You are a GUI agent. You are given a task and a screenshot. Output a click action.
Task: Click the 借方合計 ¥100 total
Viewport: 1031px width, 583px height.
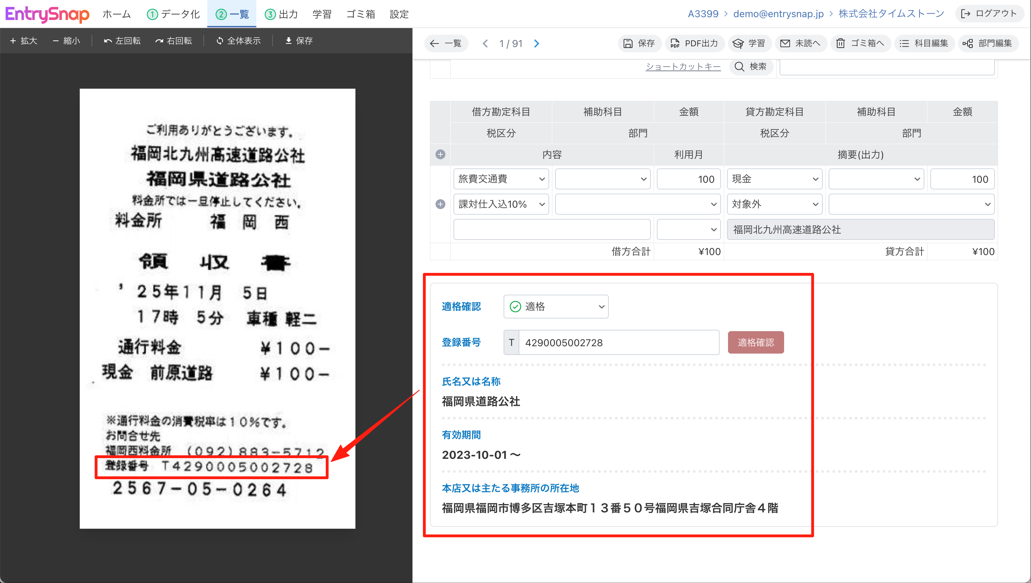pyautogui.click(x=709, y=252)
